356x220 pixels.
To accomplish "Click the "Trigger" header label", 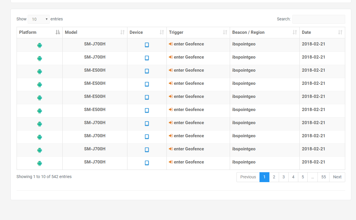I will coord(176,32).
